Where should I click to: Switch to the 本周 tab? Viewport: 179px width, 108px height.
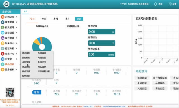(x=56, y=19)
